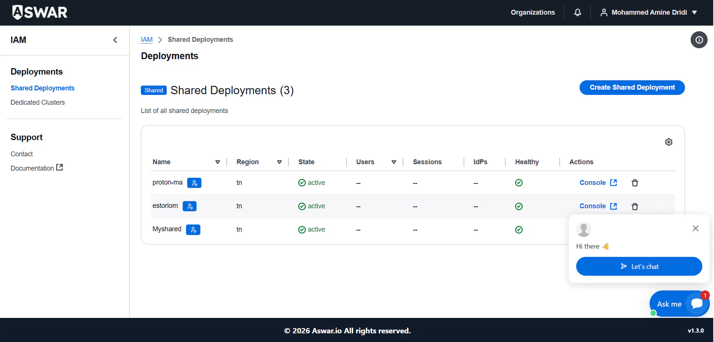Viewport: 714px width, 342px height.
Task: Click the user profile icon
Action: pos(604,12)
